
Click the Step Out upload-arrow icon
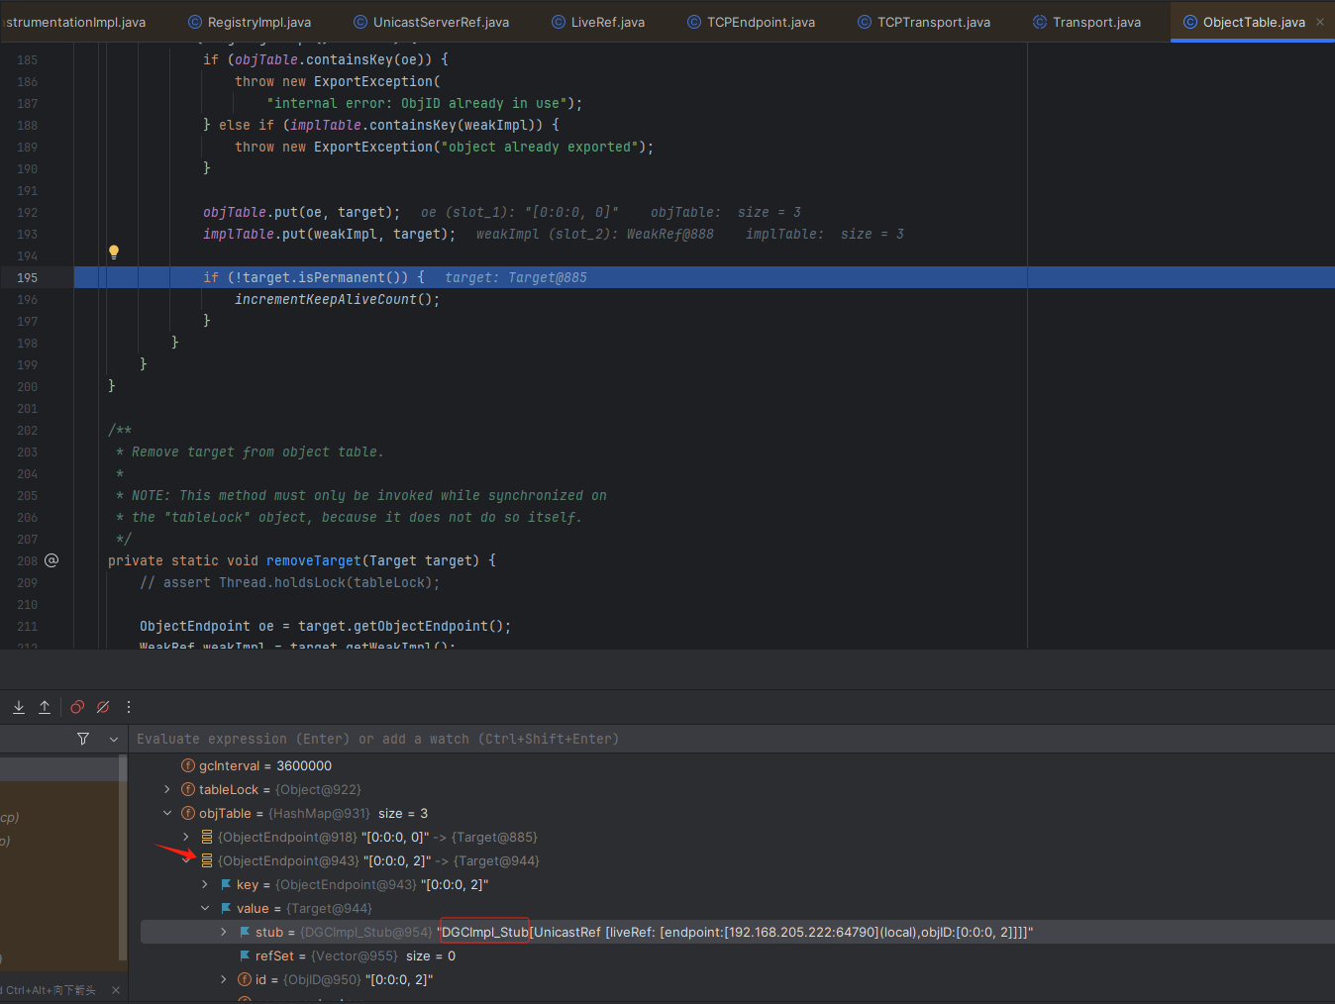(x=45, y=707)
